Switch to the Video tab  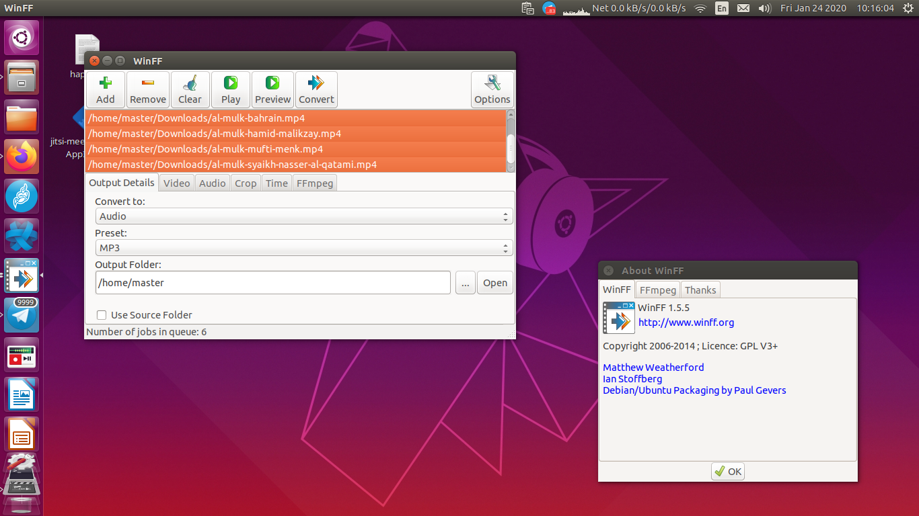point(177,183)
